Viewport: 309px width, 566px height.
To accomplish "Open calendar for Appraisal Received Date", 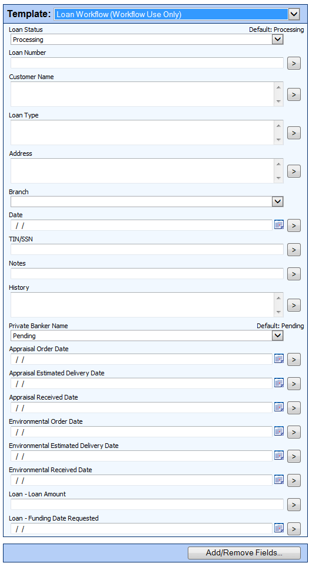I will (x=279, y=407).
